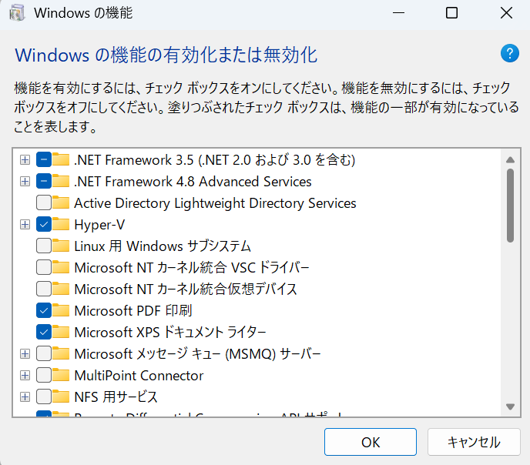Expand the Microsoft メッセージ キュー (MSMQ) node
530x465 pixels.
(x=25, y=354)
